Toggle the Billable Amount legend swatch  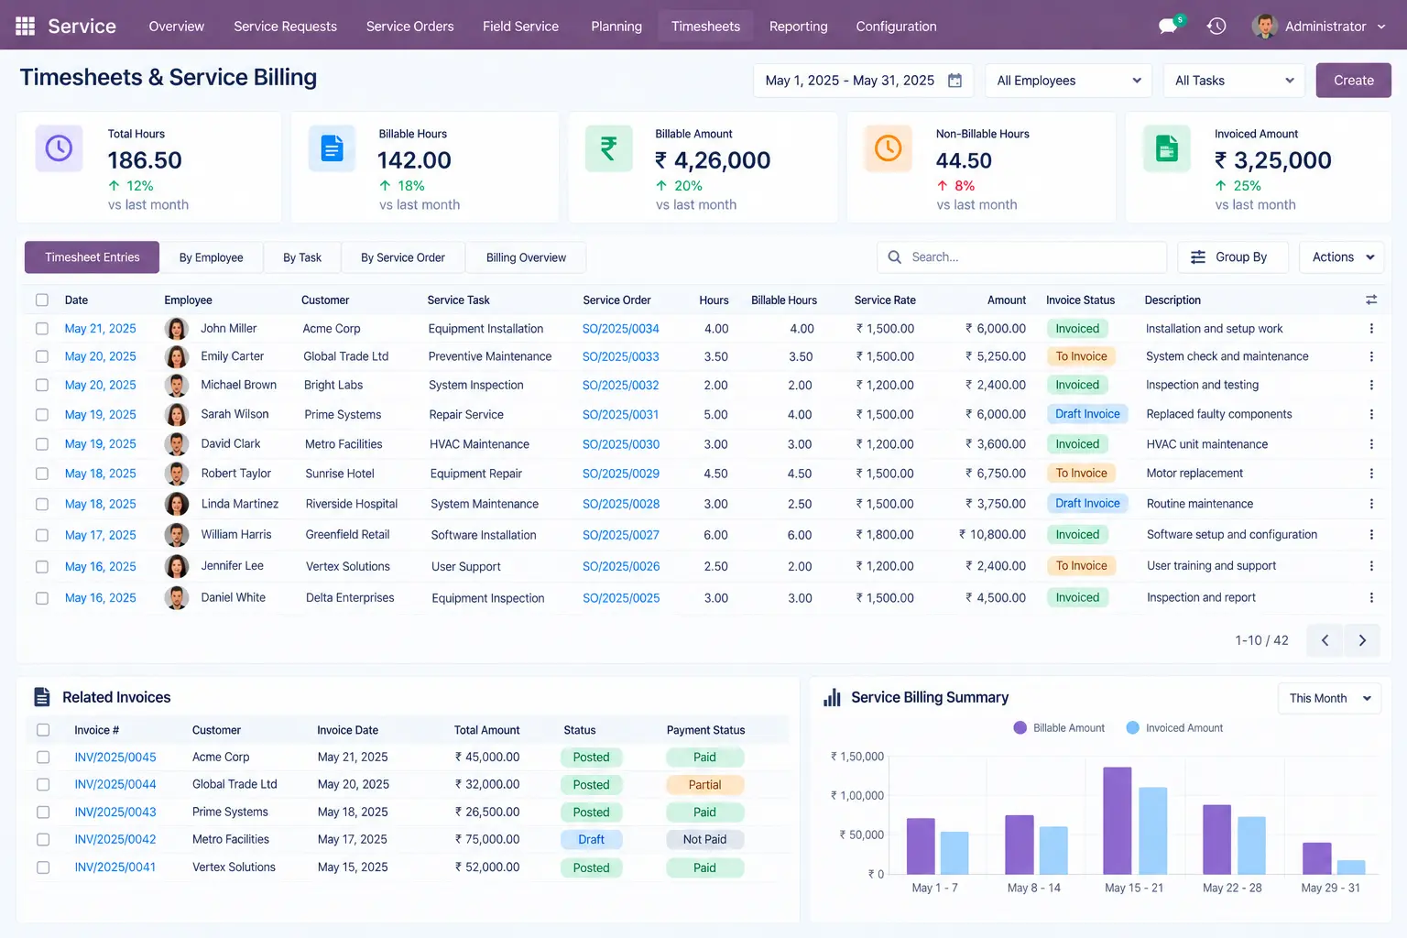pyautogui.click(x=1020, y=728)
